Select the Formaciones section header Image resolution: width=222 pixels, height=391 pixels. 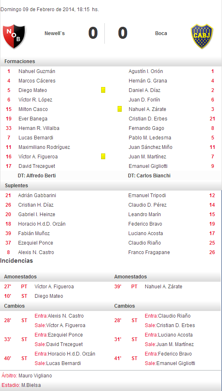point(20,61)
